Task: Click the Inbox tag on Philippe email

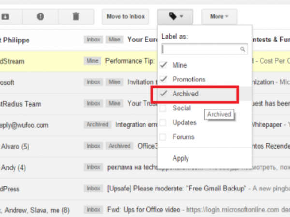Action: [93, 40]
